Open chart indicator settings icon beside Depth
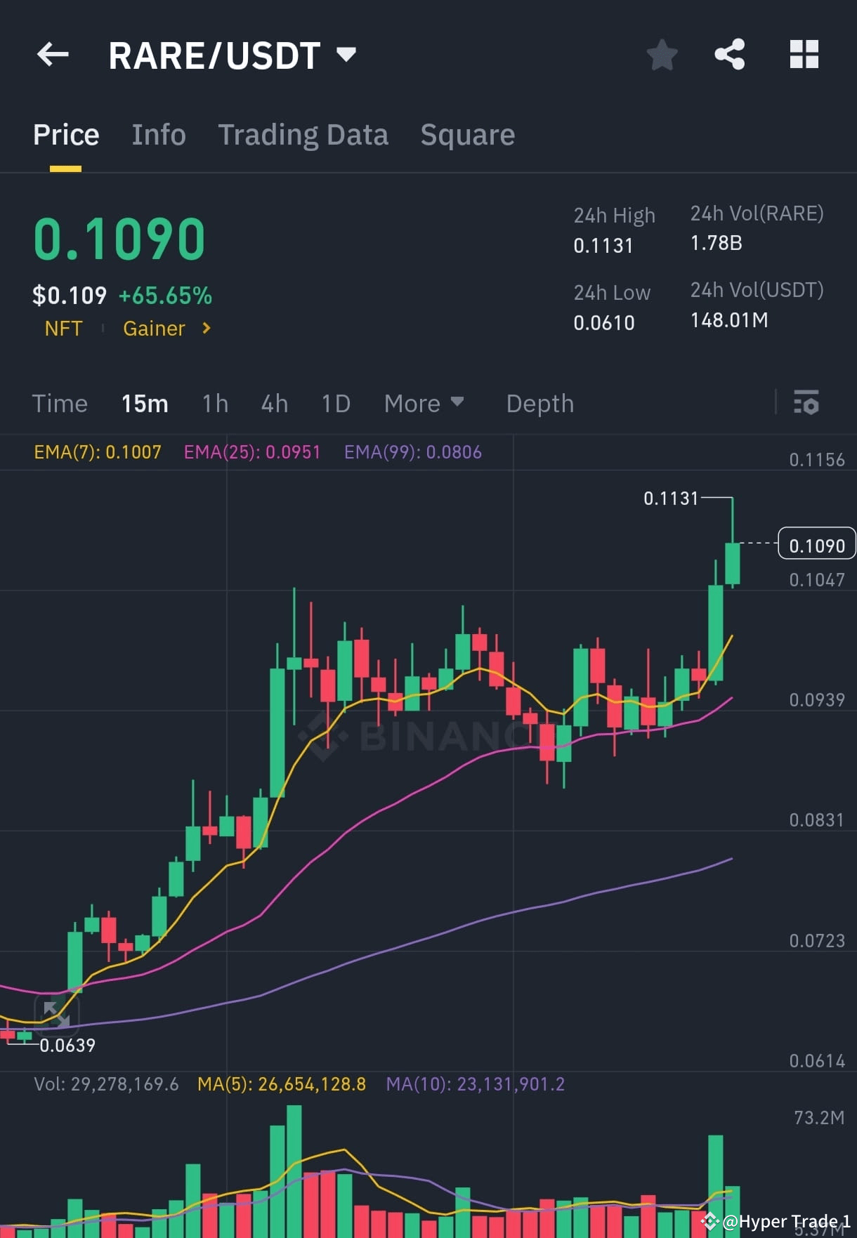The height and width of the screenshot is (1238, 857). coord(806,403)
